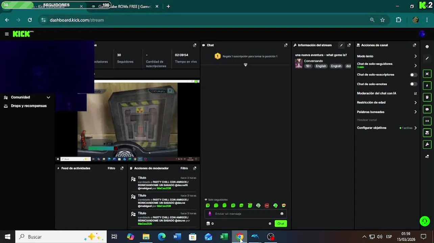Image resolution: width=434 pixels, height=243 pixels.
Task: Pop out the stream preview panel
Action: click(x=194, y=45)
